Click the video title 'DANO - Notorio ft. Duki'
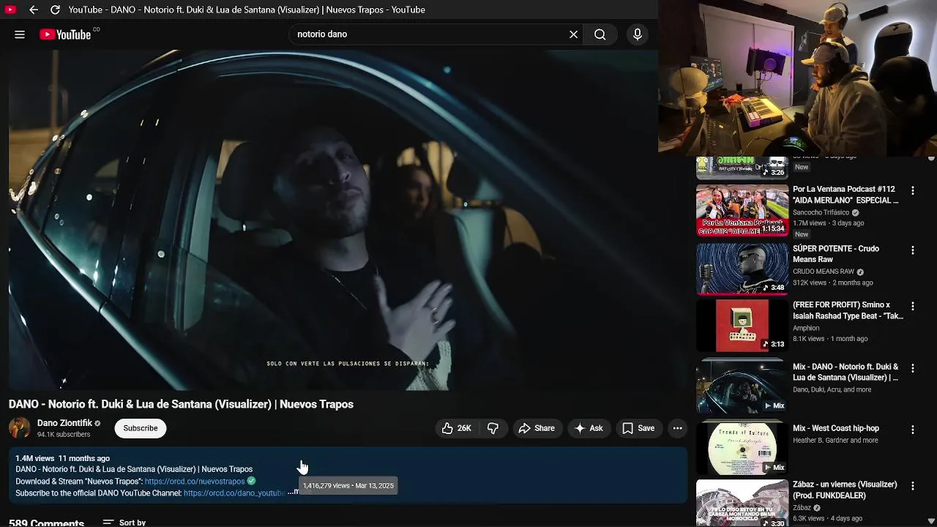The width and height of the screenshot is (937, 527). click(x=181, y=404)
